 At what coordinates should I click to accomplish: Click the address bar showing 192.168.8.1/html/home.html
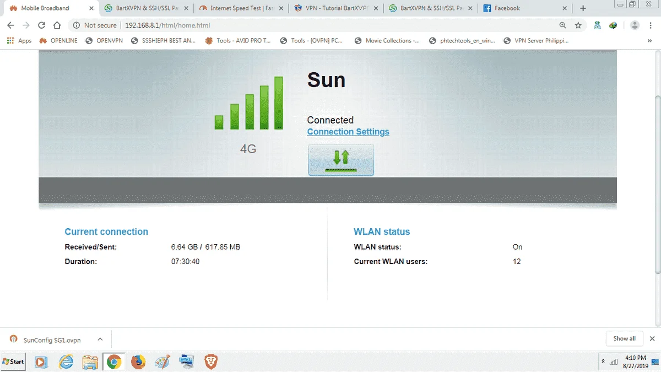tap(167, 25)
